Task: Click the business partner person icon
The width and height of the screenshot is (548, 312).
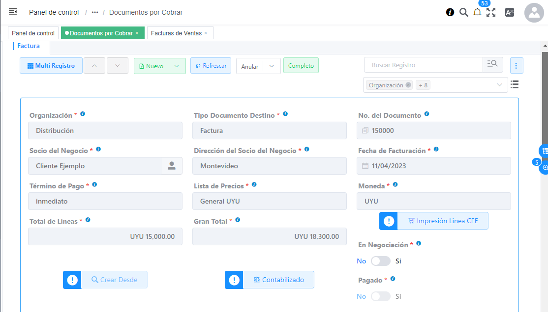Action: coord(172,166)
